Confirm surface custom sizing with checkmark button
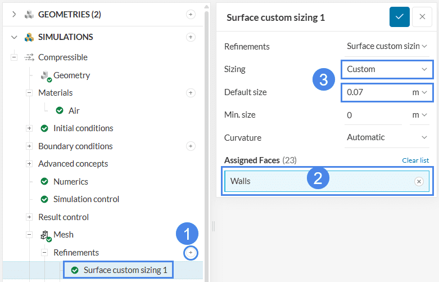 [399, 17]
